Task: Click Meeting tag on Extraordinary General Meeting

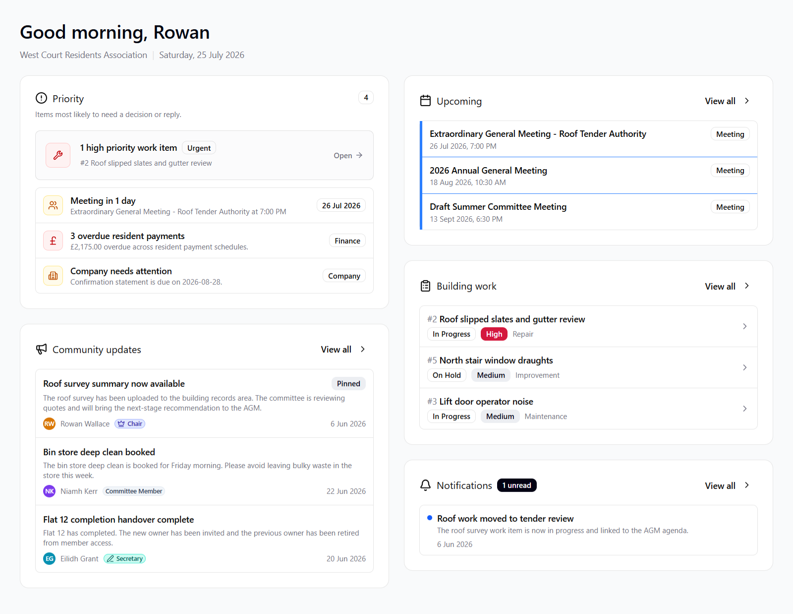Action: click(x=730, y=134)
